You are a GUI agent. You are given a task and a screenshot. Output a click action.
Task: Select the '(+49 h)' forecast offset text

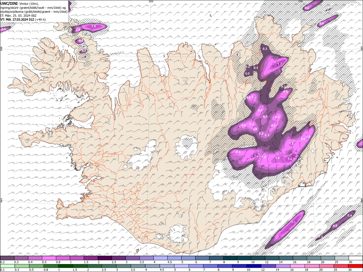(40, 20)
